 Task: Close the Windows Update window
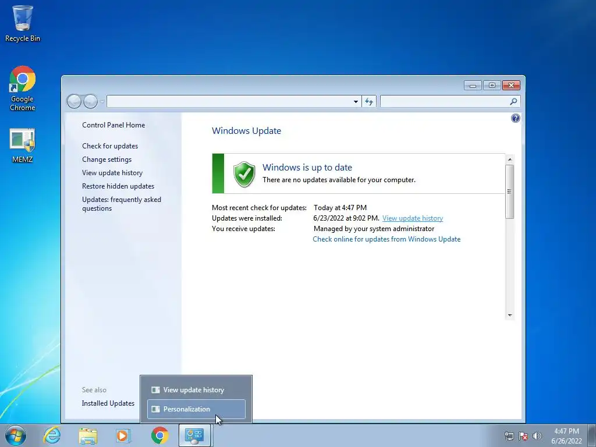pos(511,86)
